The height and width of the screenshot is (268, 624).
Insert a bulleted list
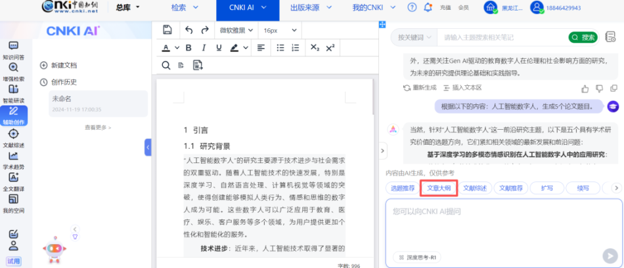[280, 48]
